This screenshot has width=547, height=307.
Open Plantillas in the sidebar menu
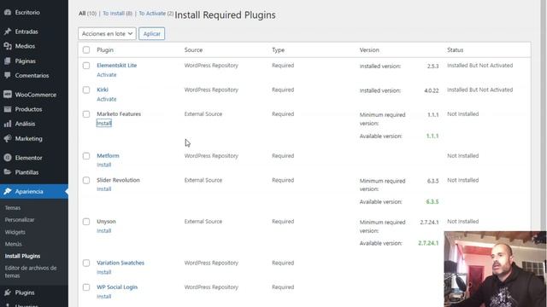click(26, 172)
